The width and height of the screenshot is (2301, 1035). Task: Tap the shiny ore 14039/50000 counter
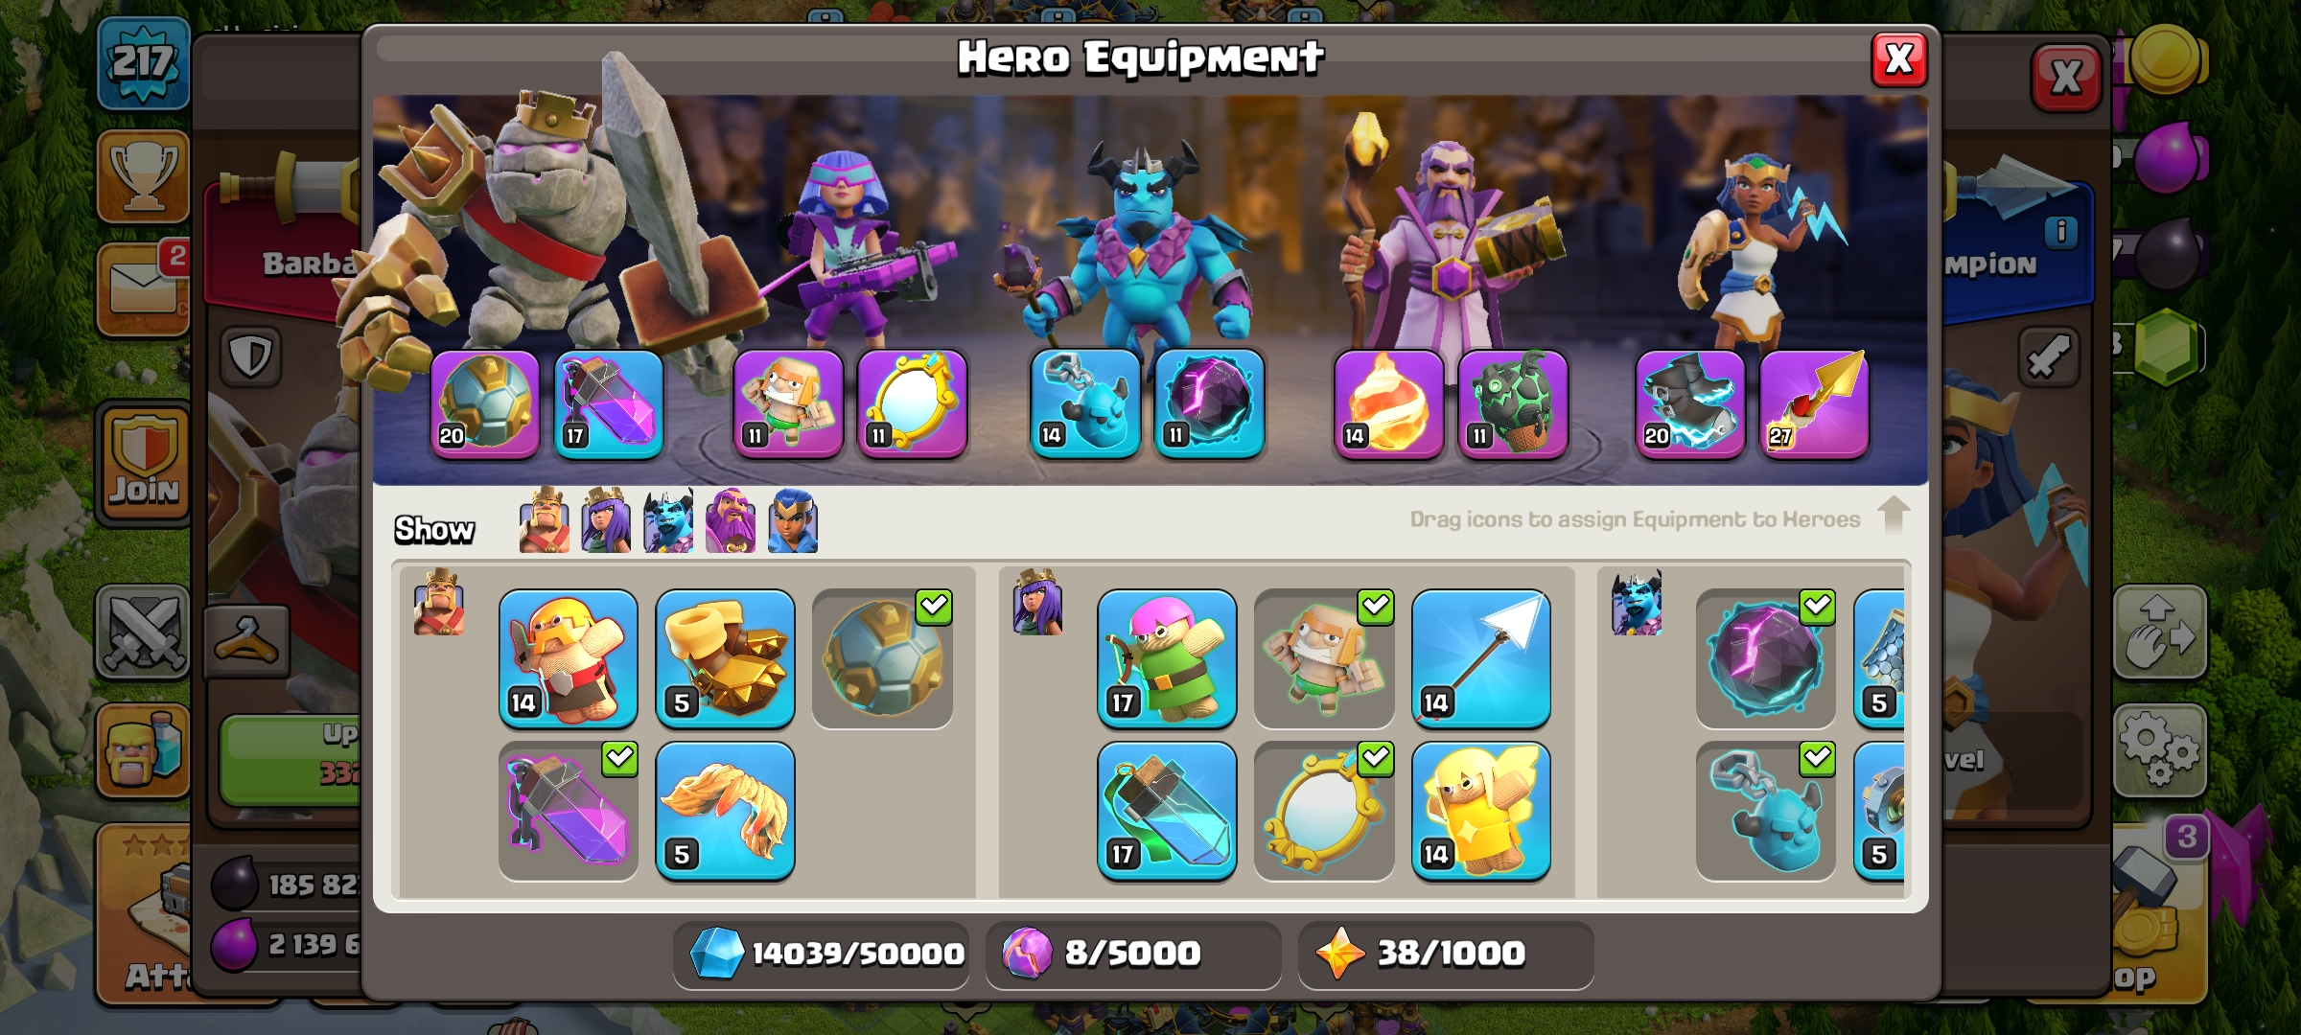(x=821, y=954)
